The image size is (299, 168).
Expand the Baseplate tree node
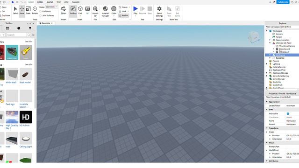pos(270,58)
